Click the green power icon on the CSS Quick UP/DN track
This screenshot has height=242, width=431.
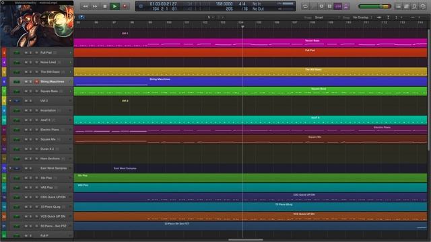16,197
